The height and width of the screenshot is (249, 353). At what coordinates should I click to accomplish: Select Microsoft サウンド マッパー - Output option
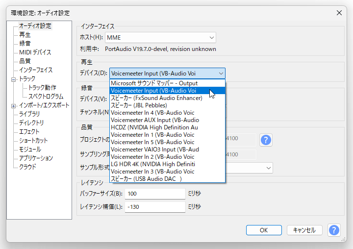(167, 83)
